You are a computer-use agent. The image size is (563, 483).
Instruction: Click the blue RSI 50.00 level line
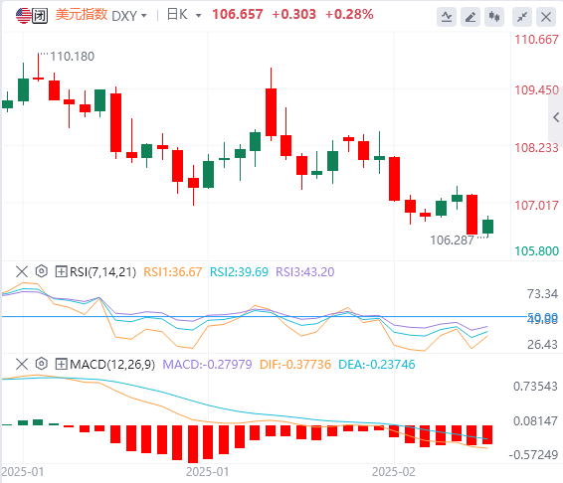pos(264,316)
